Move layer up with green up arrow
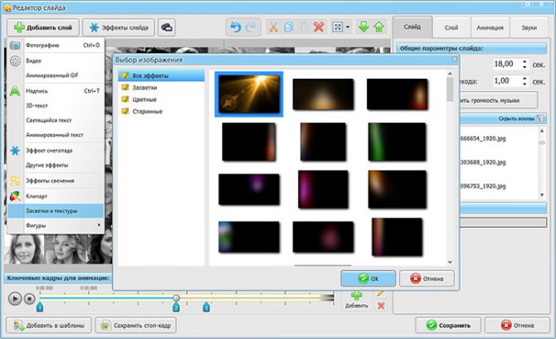Screen dimensions: 556x339 [378, 27]
